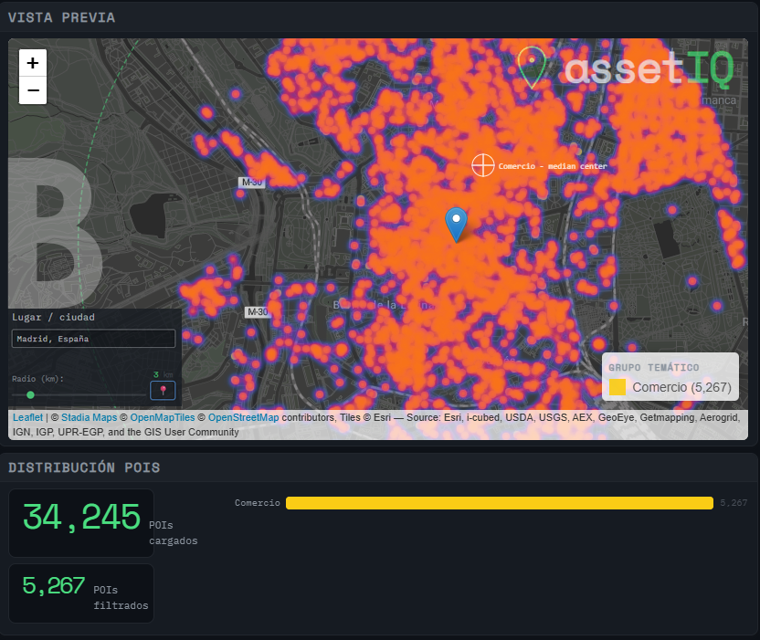The width and height of the screenshot is (760, 640).
Task: Click the Madrid, España city field
Action: 93,339
